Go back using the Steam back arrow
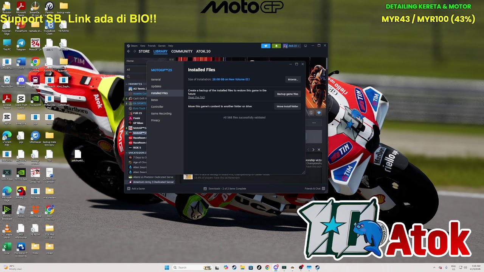Screen dimensions: 484x272 coord(129,51)
